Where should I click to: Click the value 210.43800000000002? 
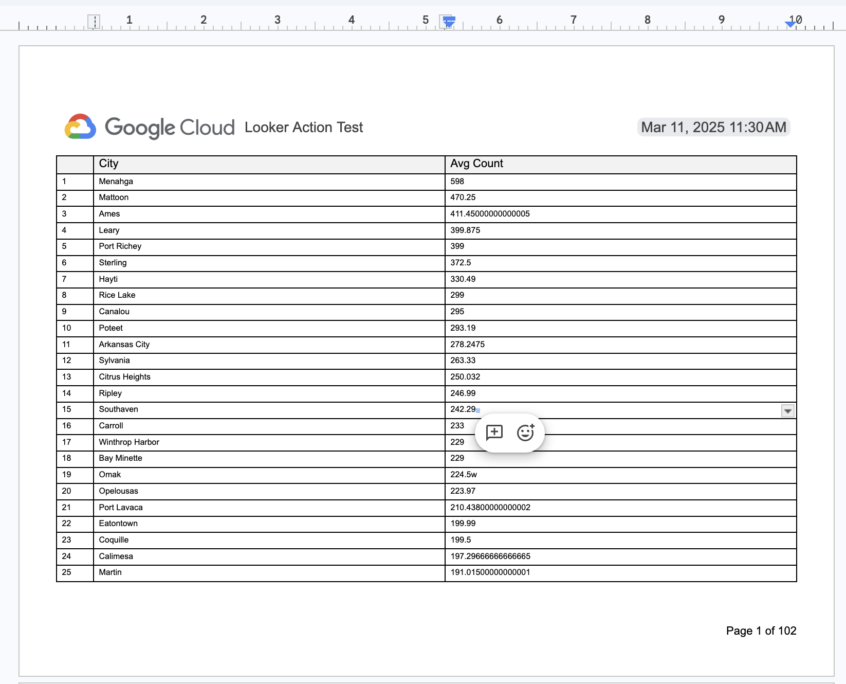(490, 508)
